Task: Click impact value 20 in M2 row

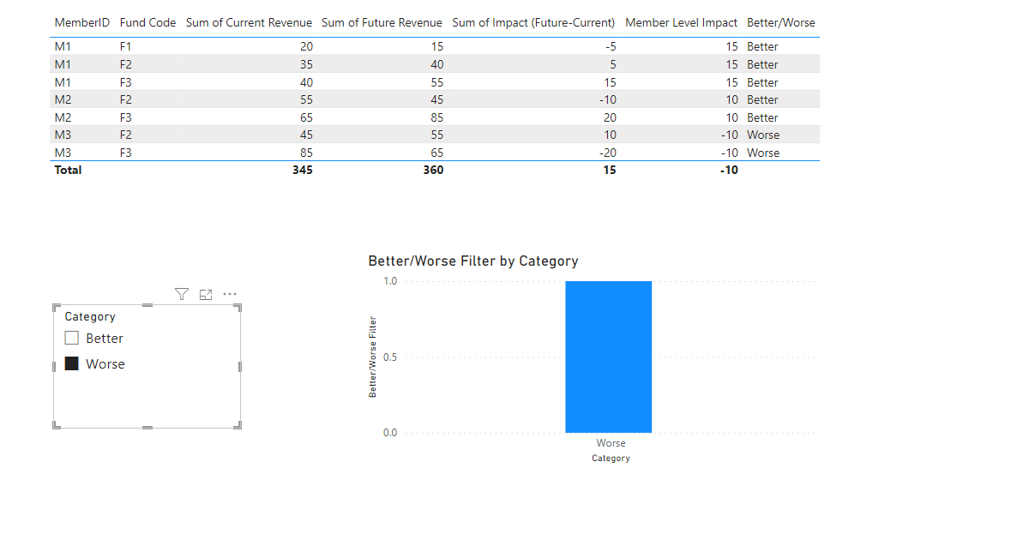Action: pyautogui.click(x=610, y=118)
